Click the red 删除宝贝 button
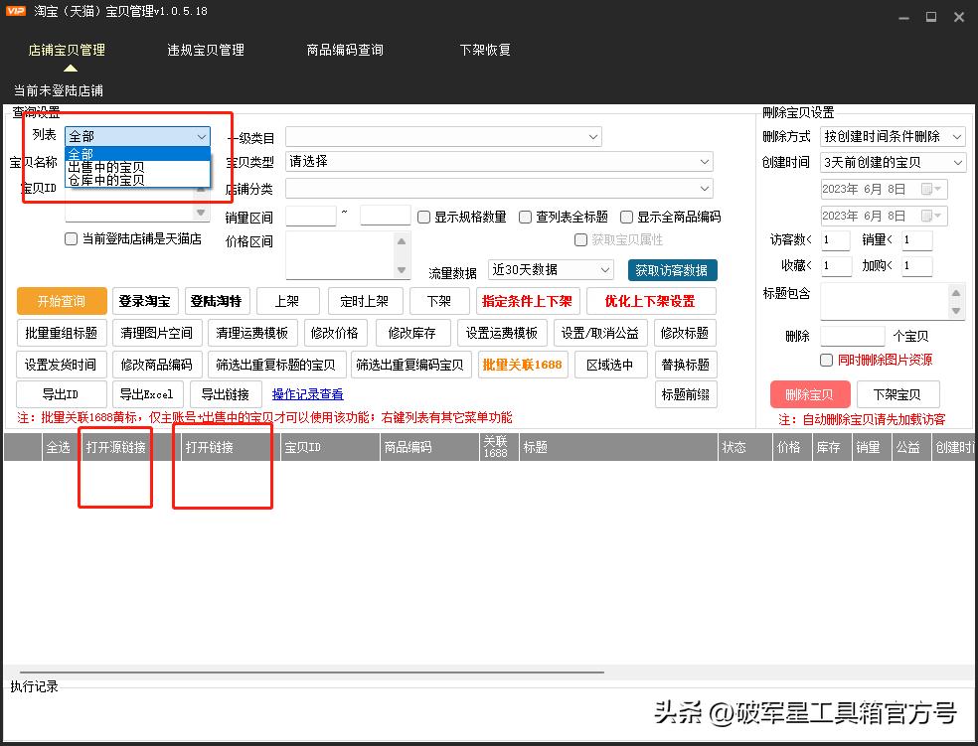Screen dimensions: 978x746 [810, 394]
